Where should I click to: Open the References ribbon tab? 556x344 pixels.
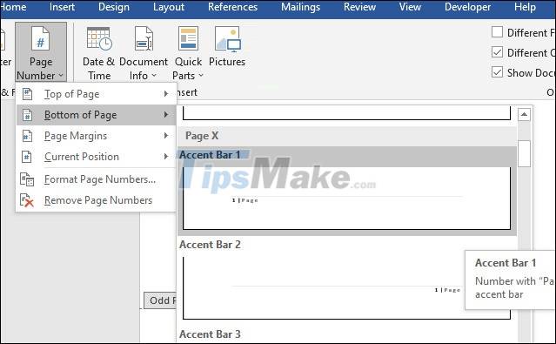[232, 7]
